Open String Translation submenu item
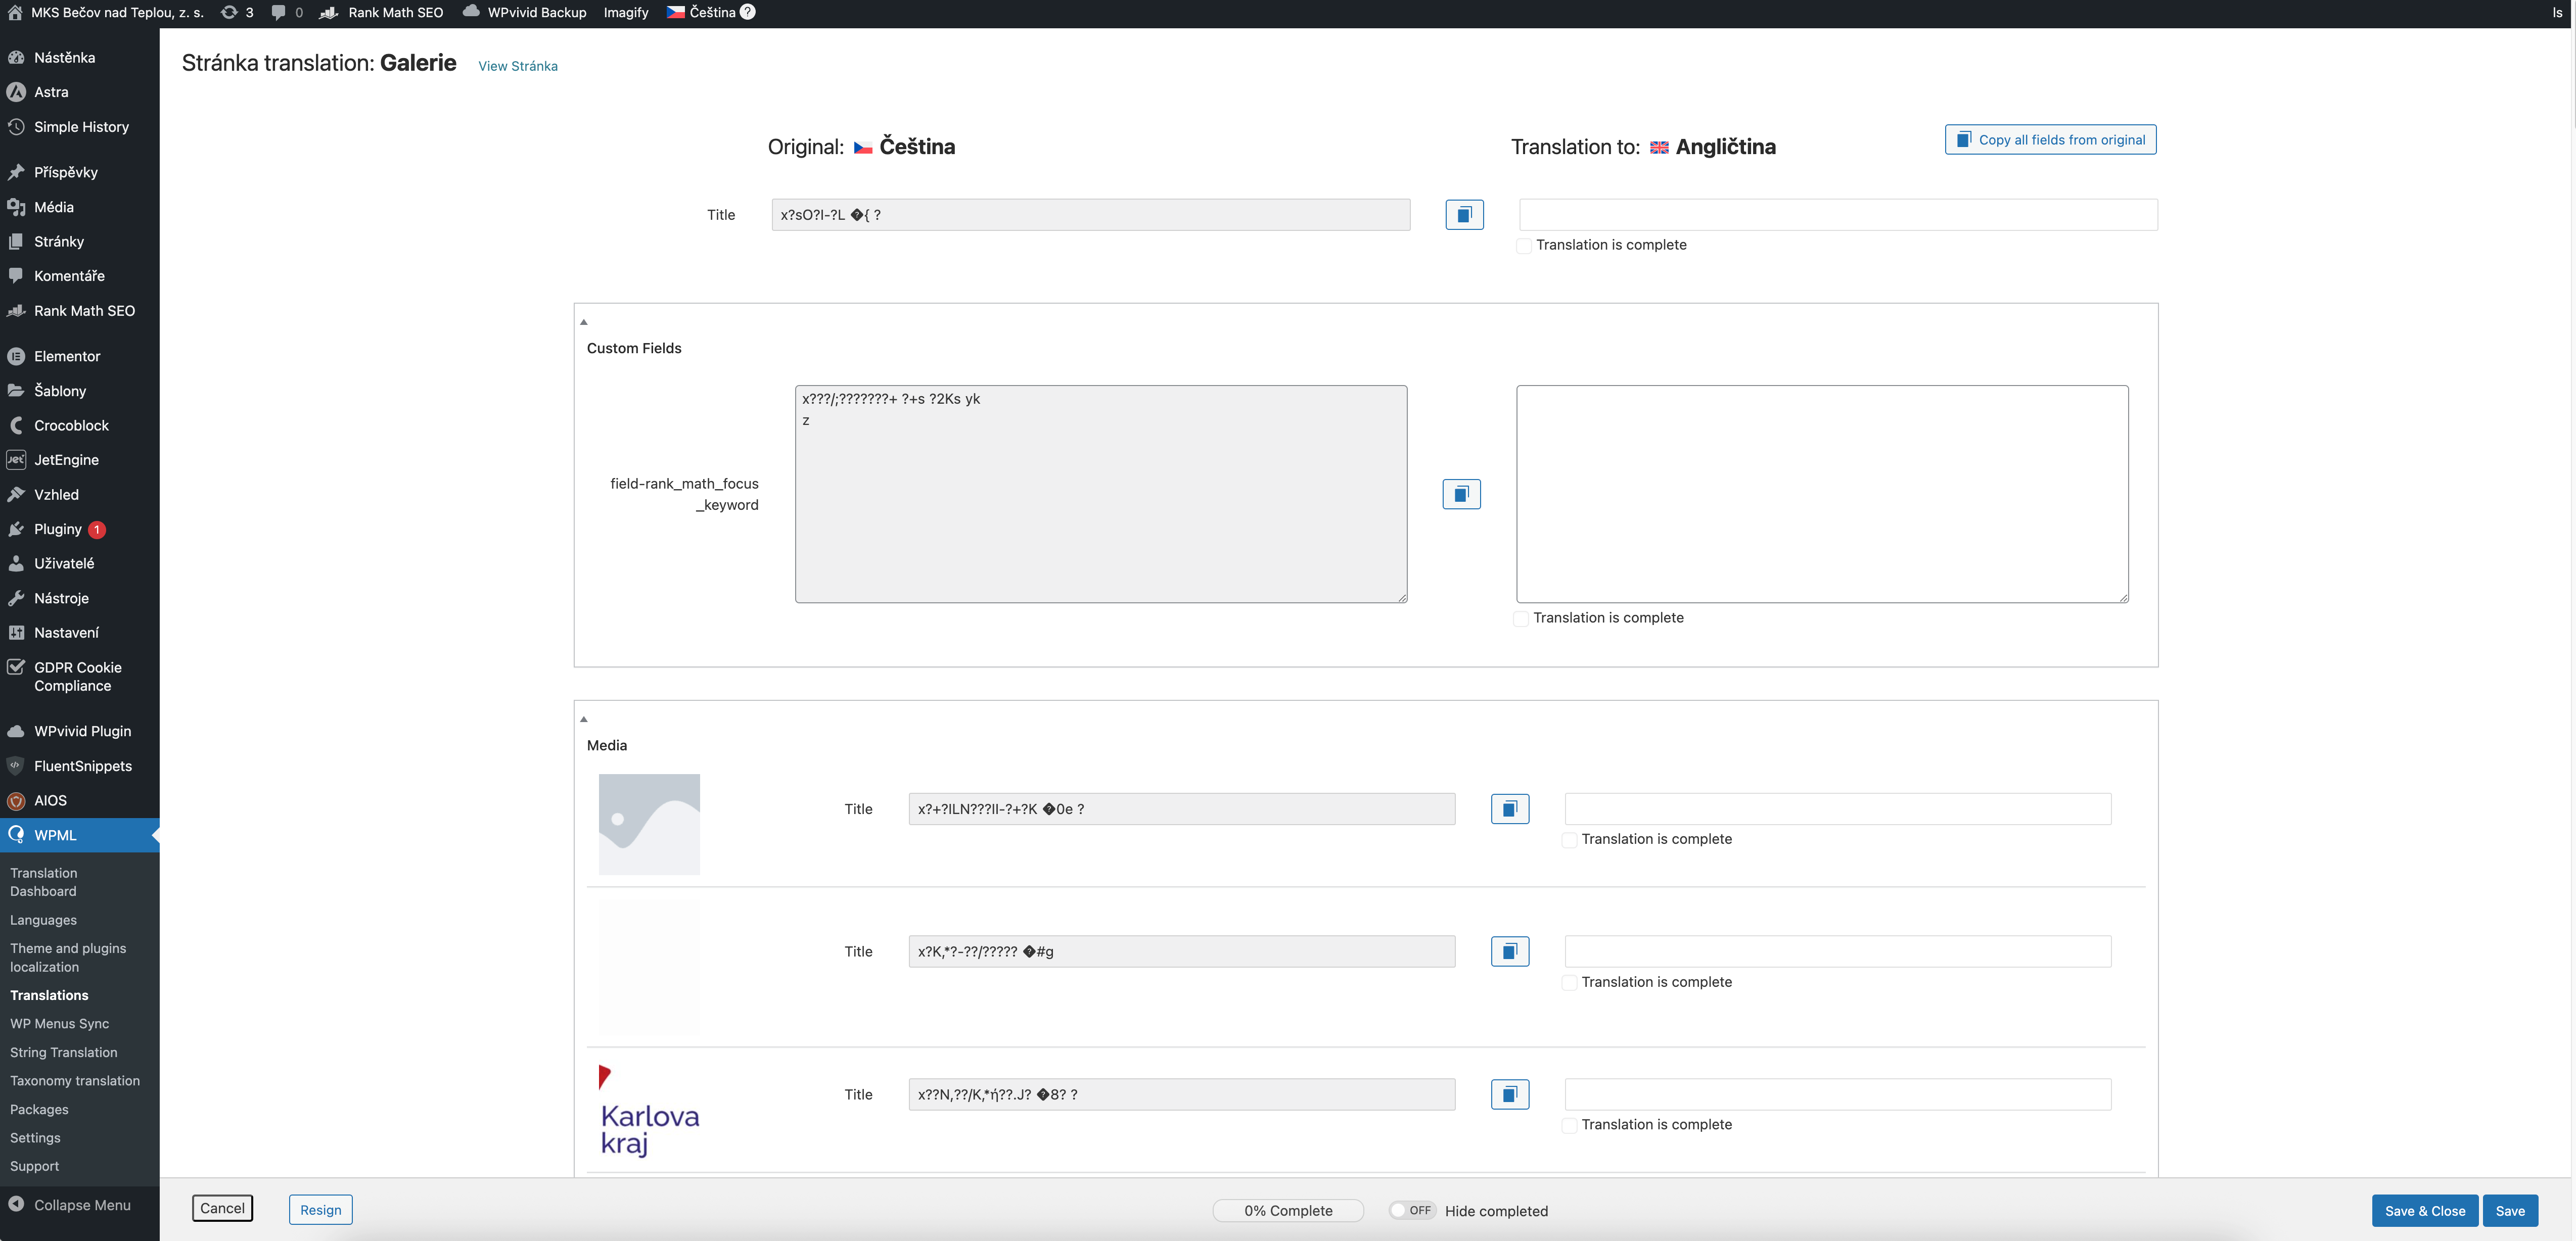The height and width of the screenshot is (1241, 2576). tap(63, 1052)
